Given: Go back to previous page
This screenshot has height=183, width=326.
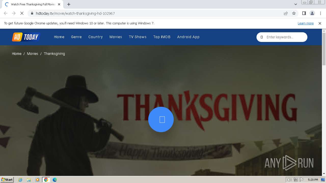Looking at the screenshot, I should tap(6, 13).
